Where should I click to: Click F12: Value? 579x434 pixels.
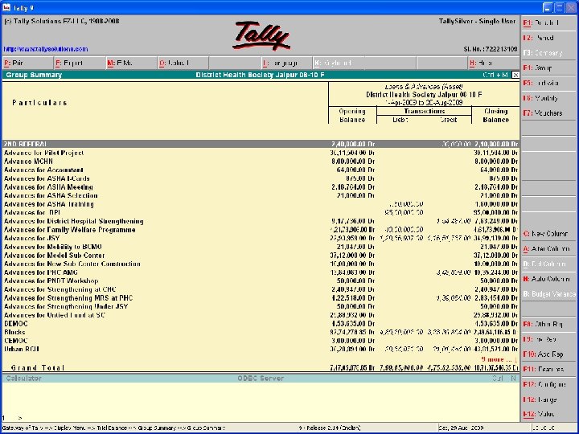point(548,414)
